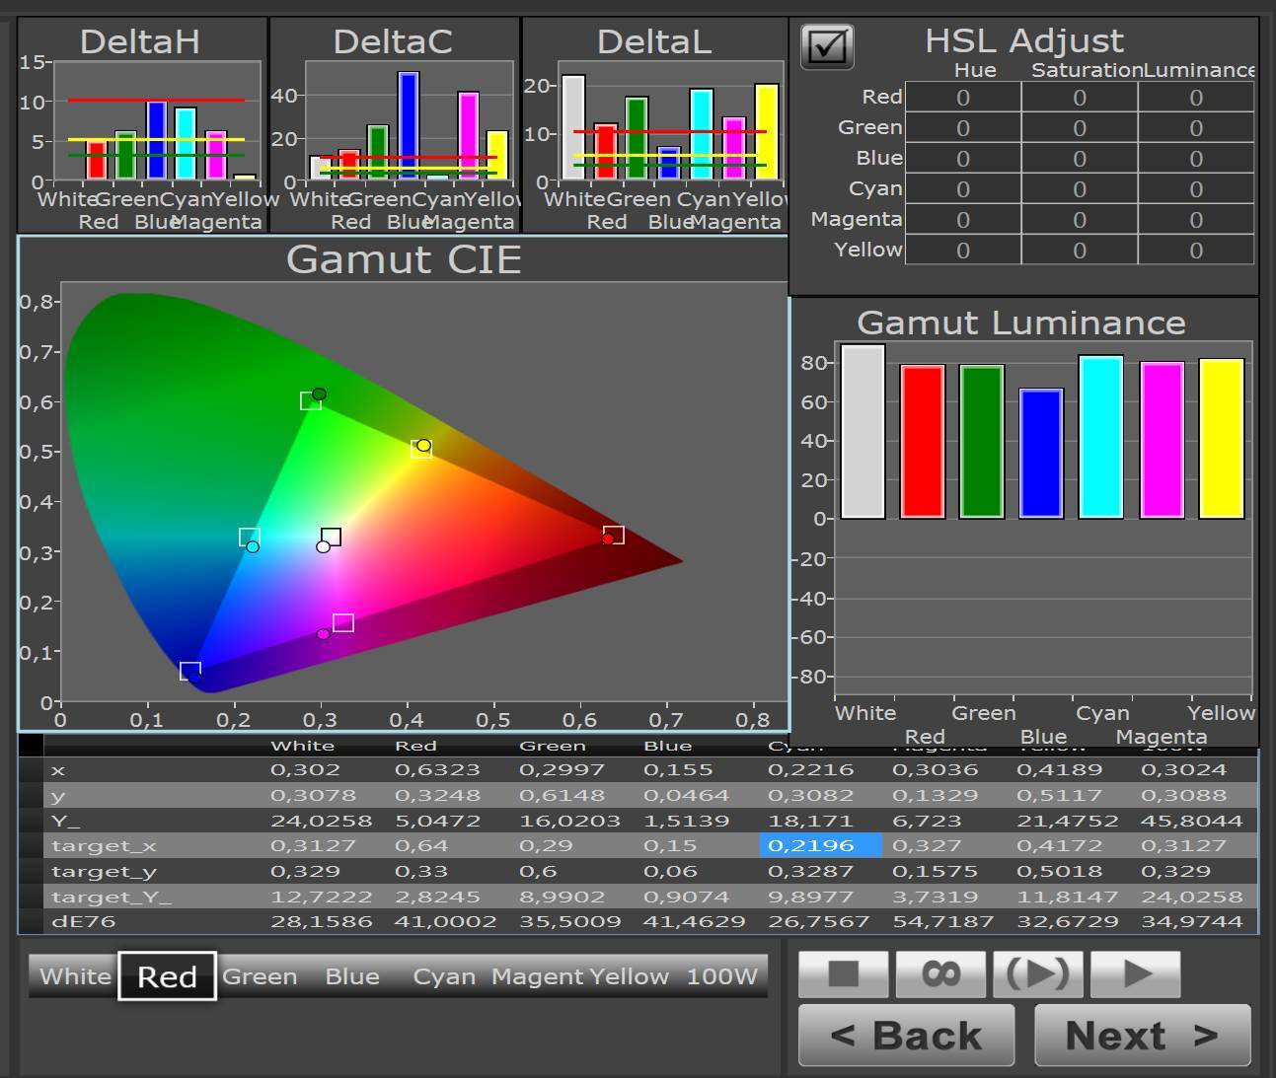Choose the Green pattern tab
Image resolution: width=1276 pixels, height=1078 pixels.
coord(260,976)
